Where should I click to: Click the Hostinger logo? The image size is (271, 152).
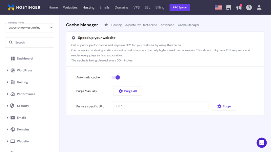coord(24,7)
